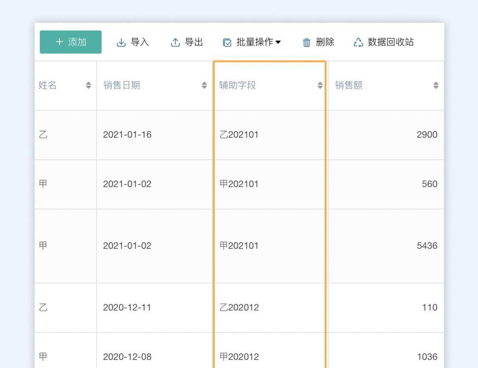Select the sales value 1036

pos(427,357)
